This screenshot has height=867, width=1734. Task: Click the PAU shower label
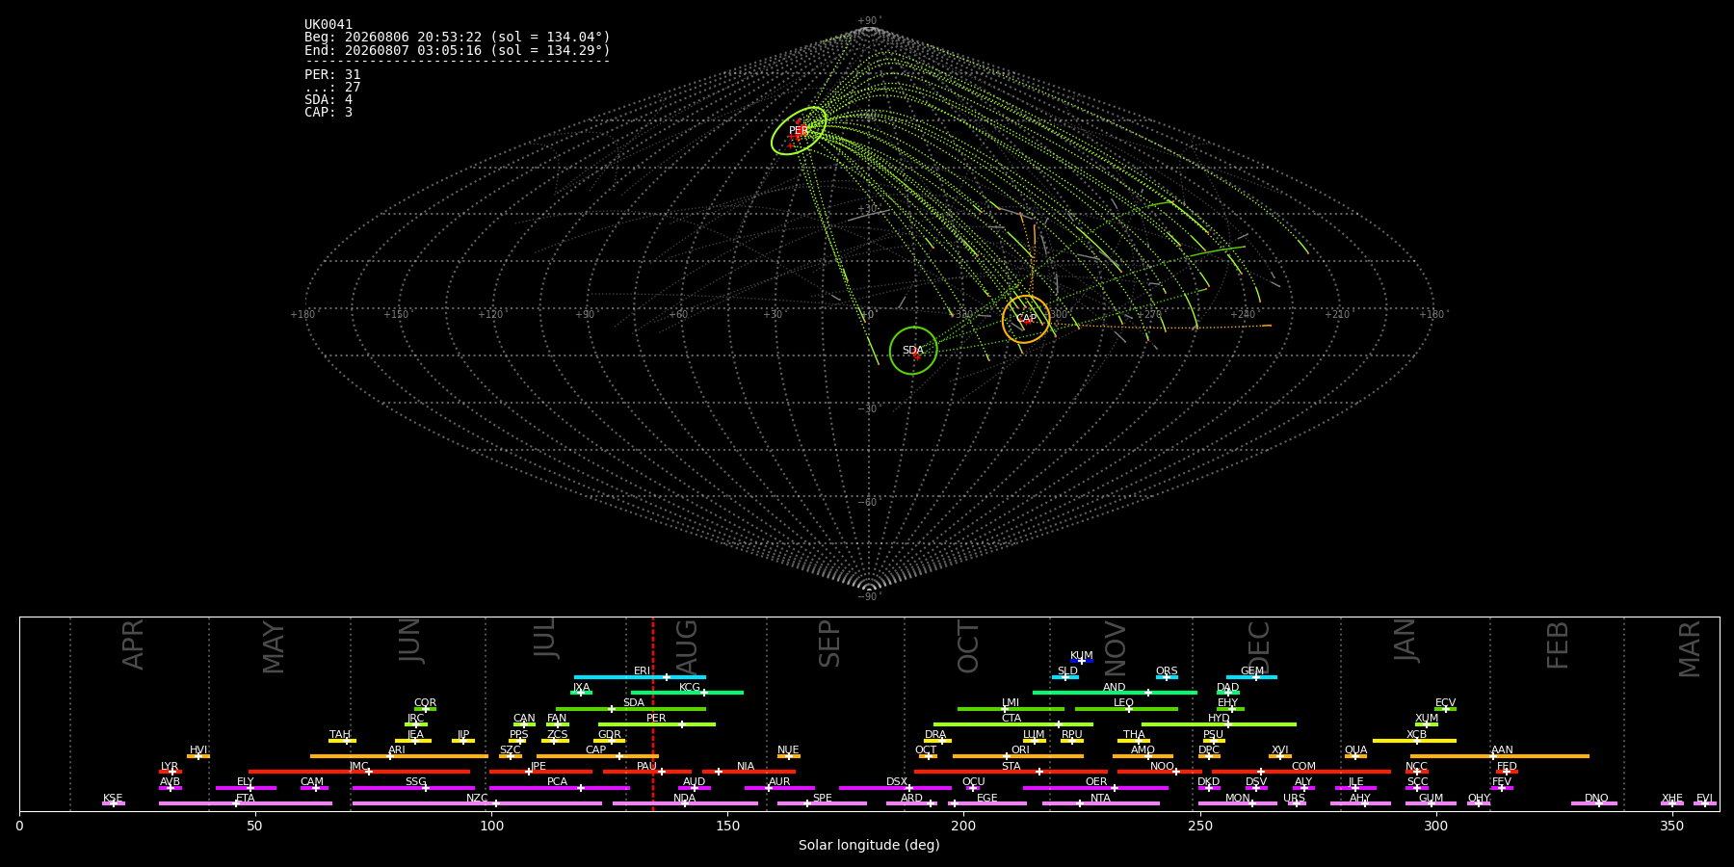646,767
